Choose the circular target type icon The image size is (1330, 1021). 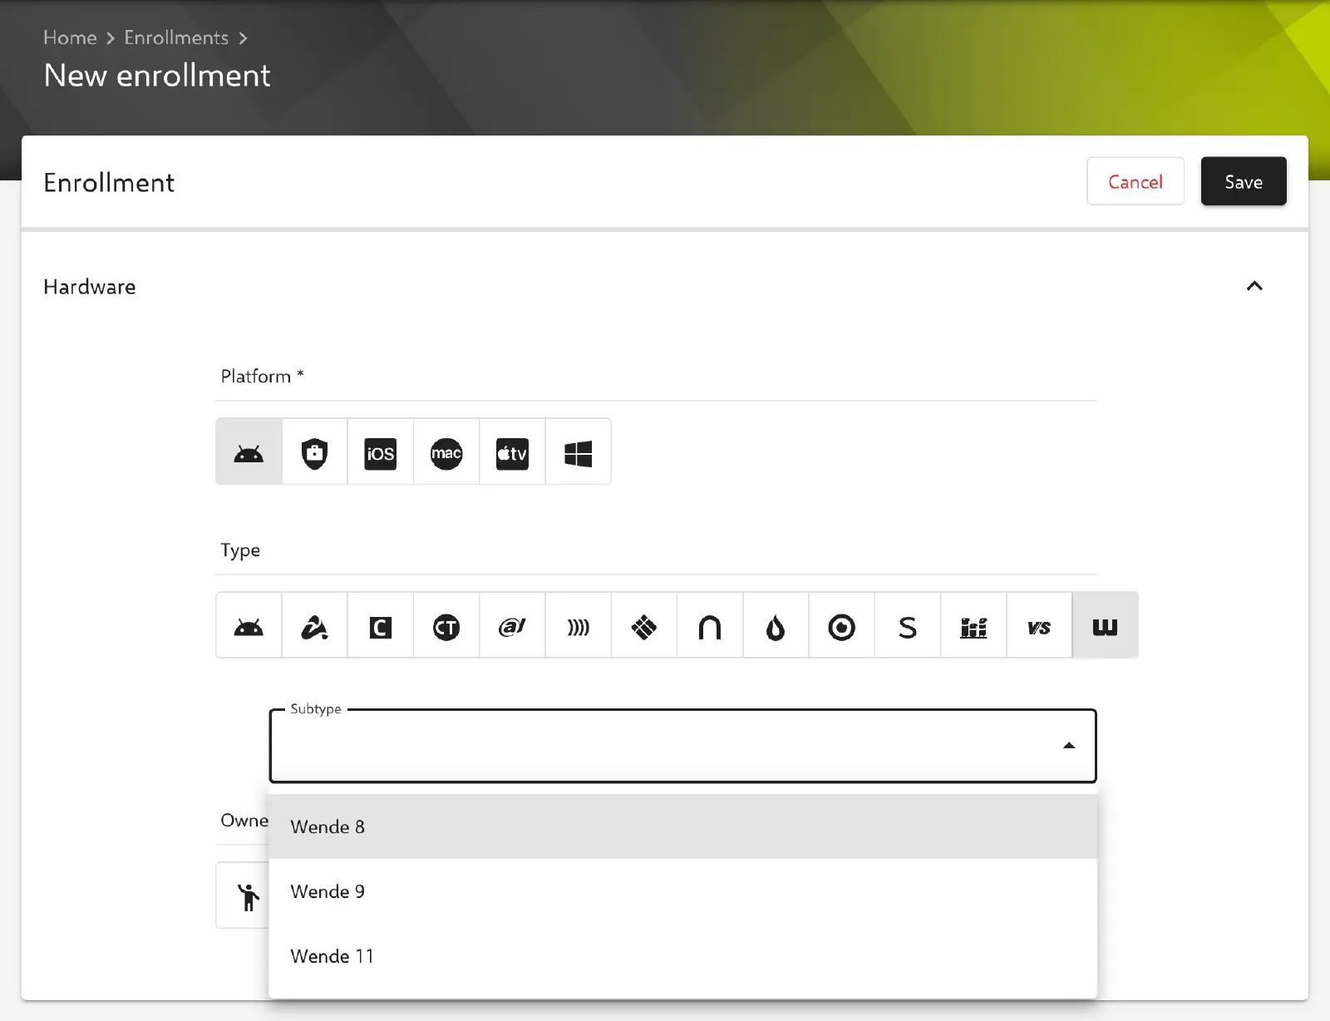(842, 625)
